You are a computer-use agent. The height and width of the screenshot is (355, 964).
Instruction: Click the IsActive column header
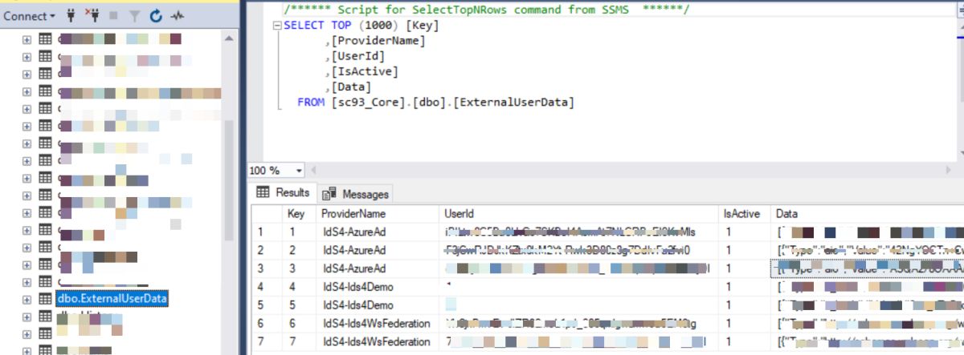[x=744, y=214]
